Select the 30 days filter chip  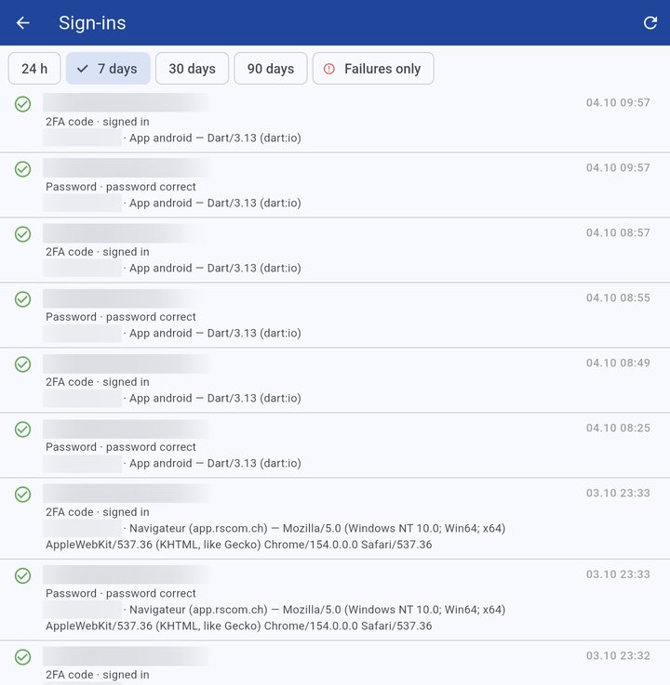tap(192, 69)
